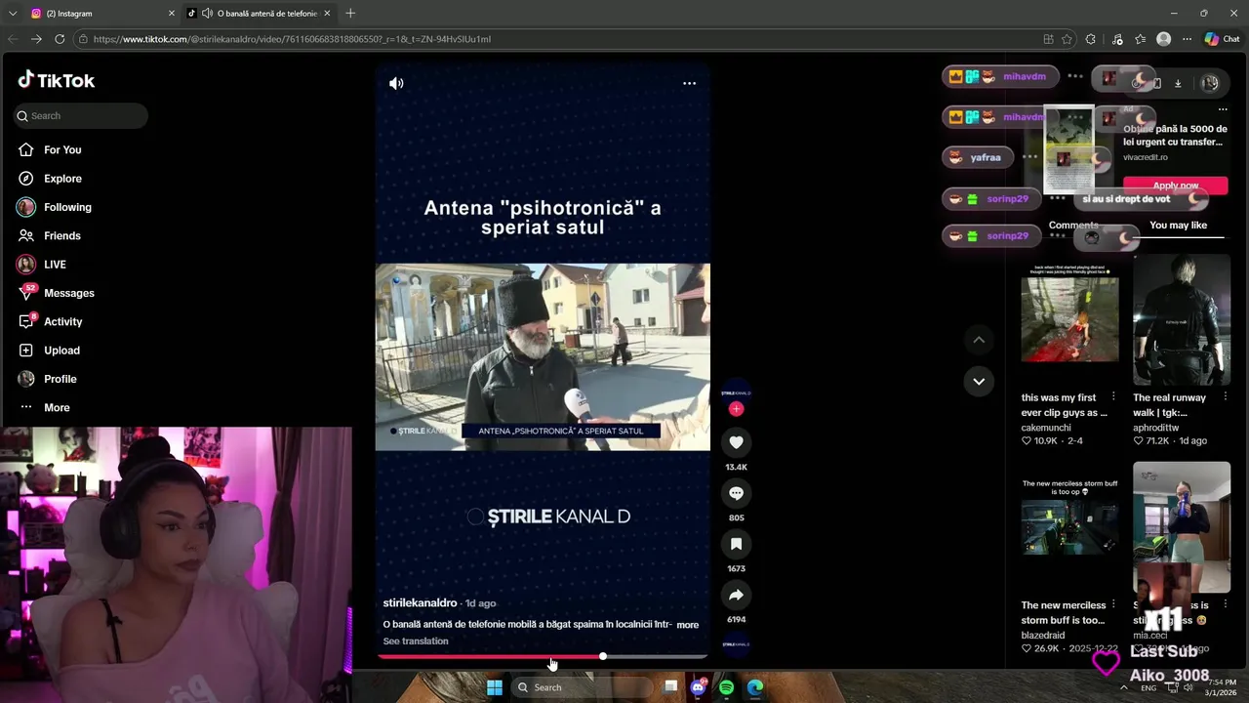Like the video with heart icon

(736, 442)
